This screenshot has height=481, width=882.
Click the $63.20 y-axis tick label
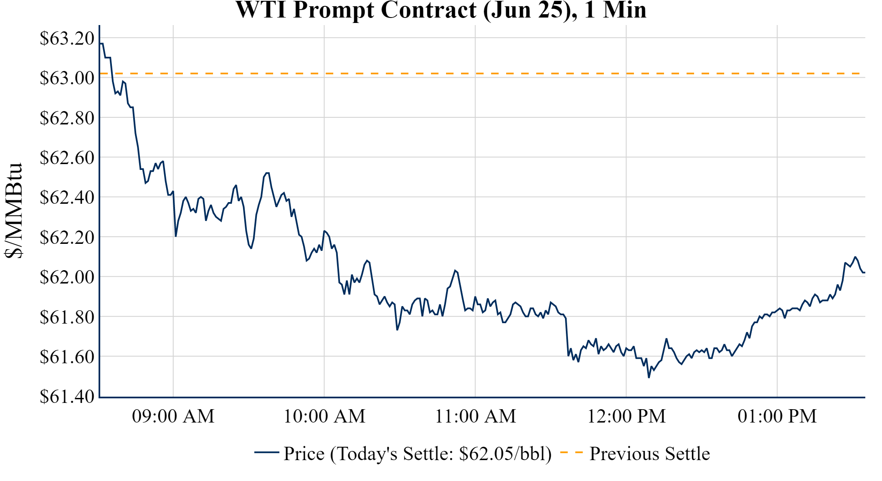[67, 38]
